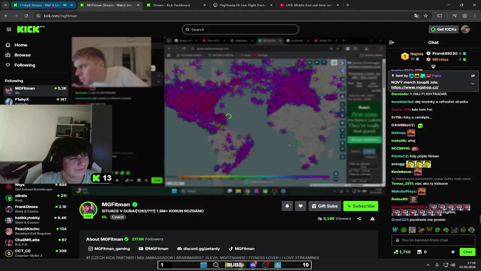This screenshot has height=271, width=481.
Task: Toggle notification bell for MGFitman
Action: [x=287, y=206]
